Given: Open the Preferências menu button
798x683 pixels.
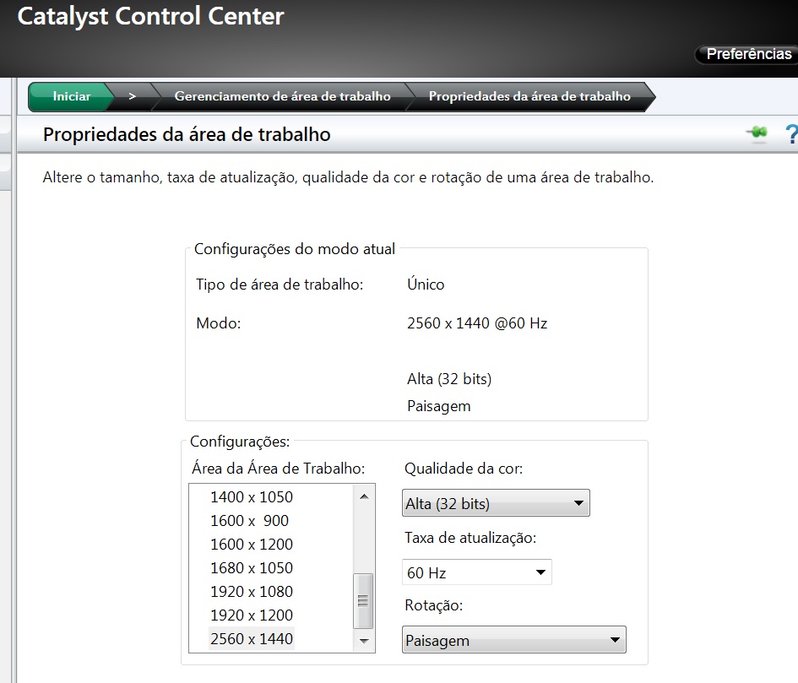Looking at the screenshot, I should (746, 54).
